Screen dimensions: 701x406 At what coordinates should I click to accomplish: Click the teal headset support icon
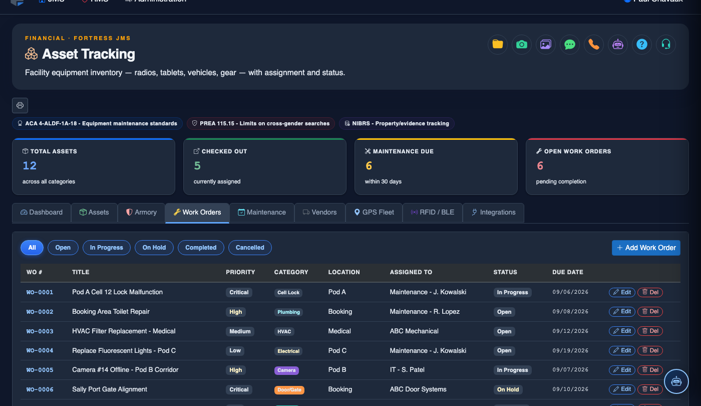666,45
